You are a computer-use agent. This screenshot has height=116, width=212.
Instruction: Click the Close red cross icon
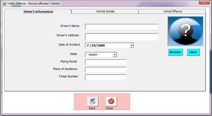click(x=111, y=101)
